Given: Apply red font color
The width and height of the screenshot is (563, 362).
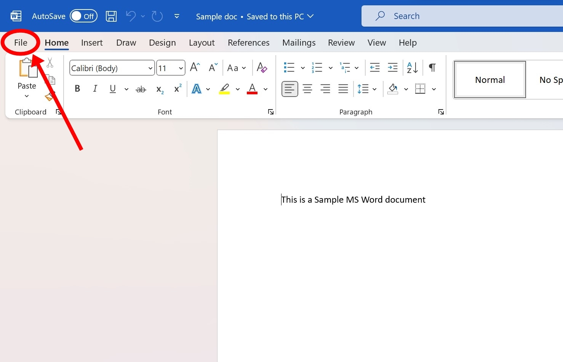Looking at the screenshot, I should [252, 89].
